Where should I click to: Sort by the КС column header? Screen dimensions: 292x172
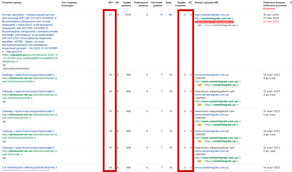(x=190, y=3)
